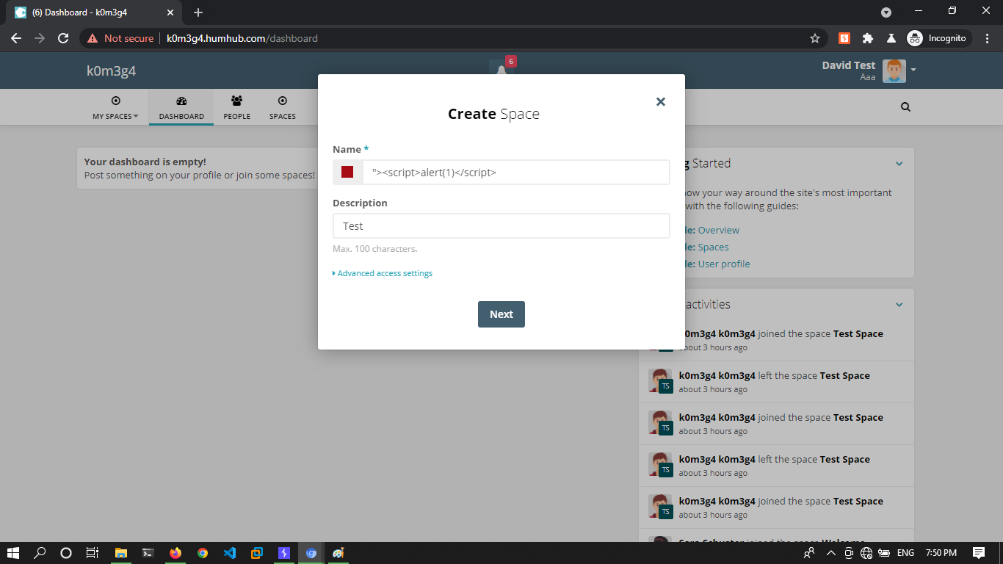Screen dimensions: 1003x564
Task: Click first activity 'joined the space Test Space'
Action: point(781,333)
